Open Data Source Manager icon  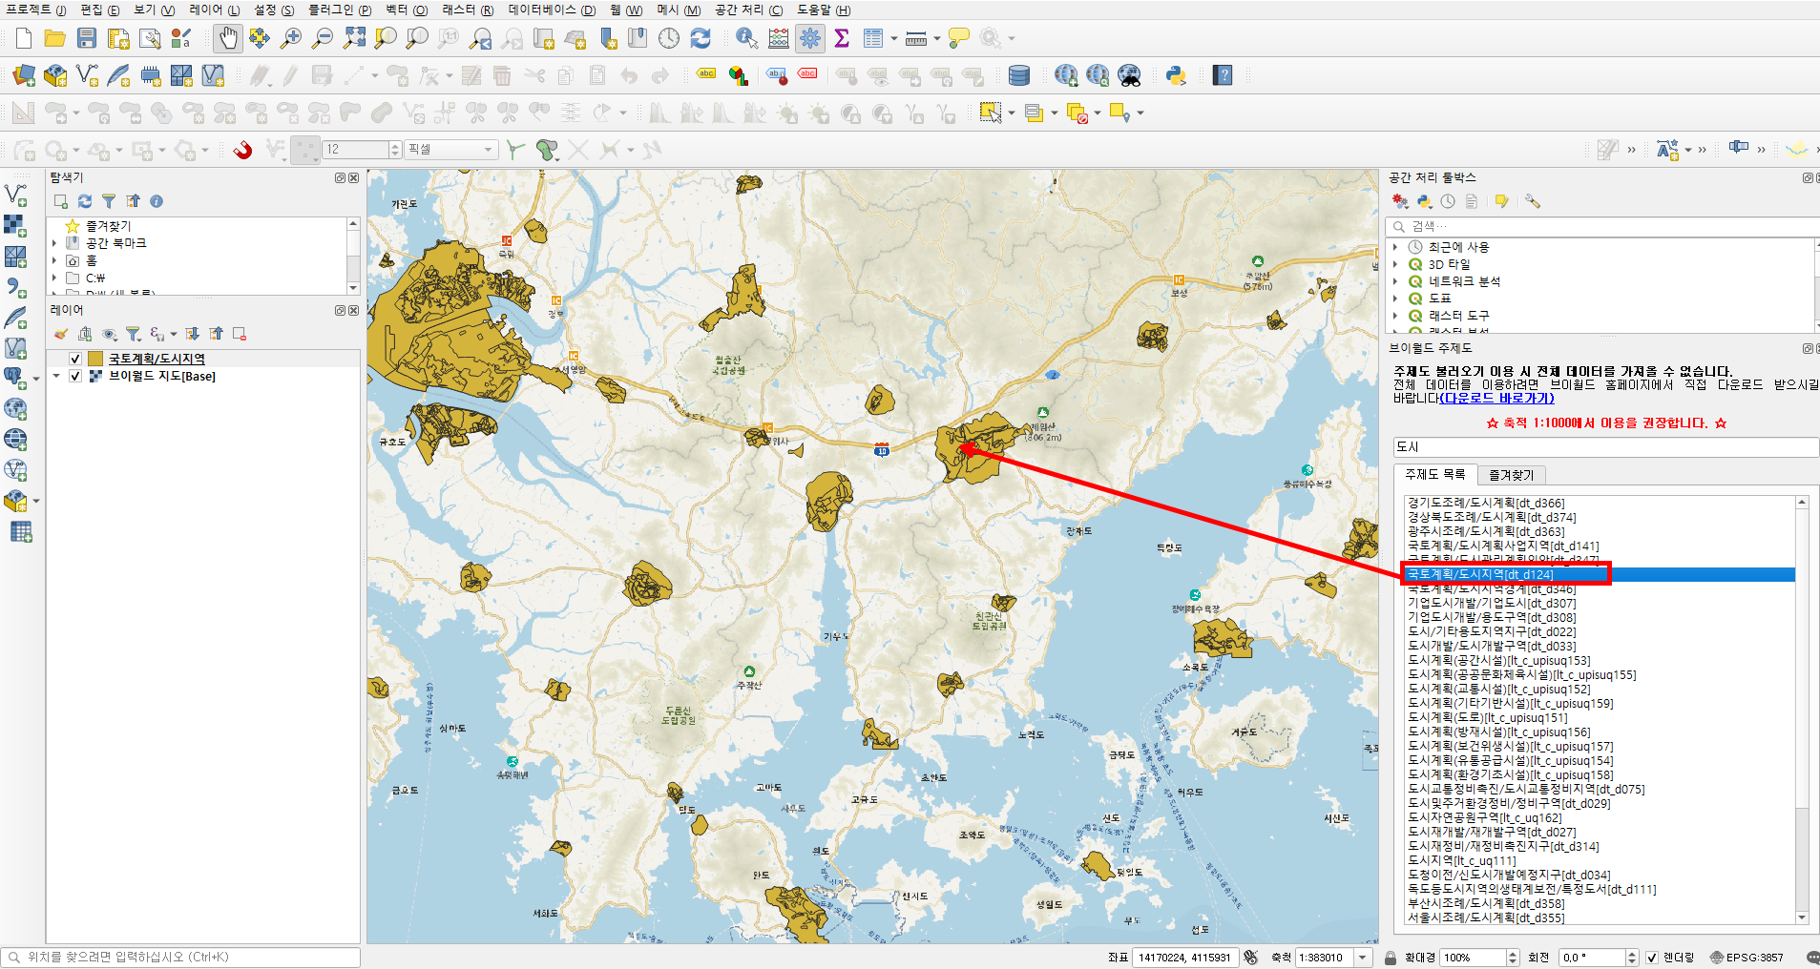[x=24, y=75]
